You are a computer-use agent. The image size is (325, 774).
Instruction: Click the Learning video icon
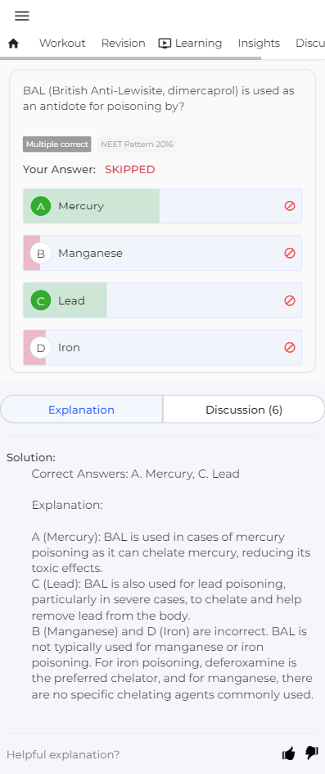click(x=165, y=44)
